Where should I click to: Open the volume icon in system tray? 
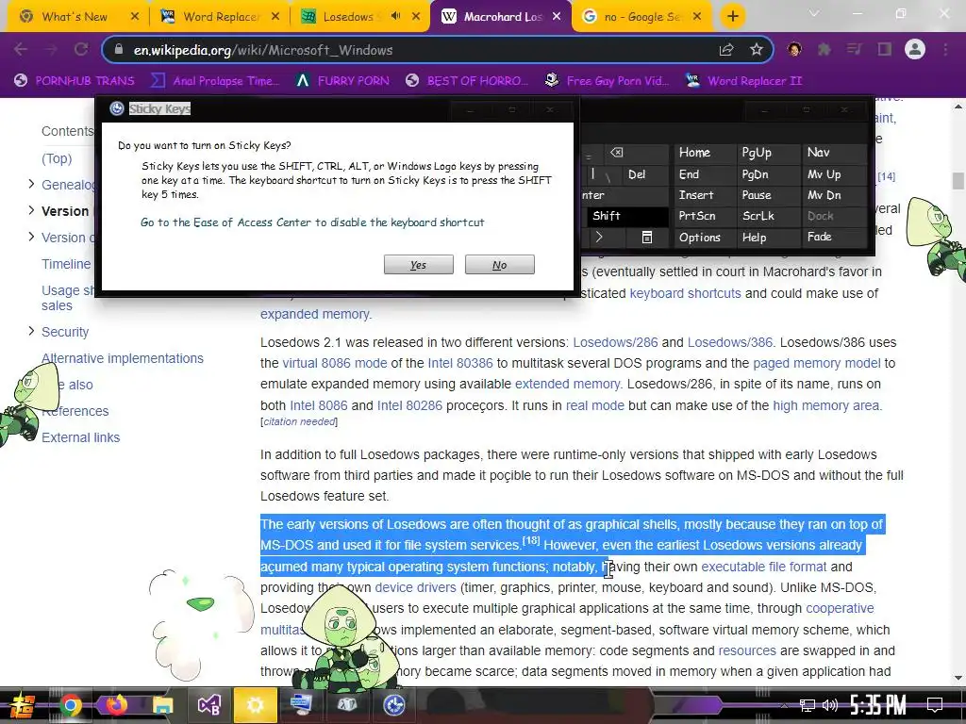click(x=830, y=705)
